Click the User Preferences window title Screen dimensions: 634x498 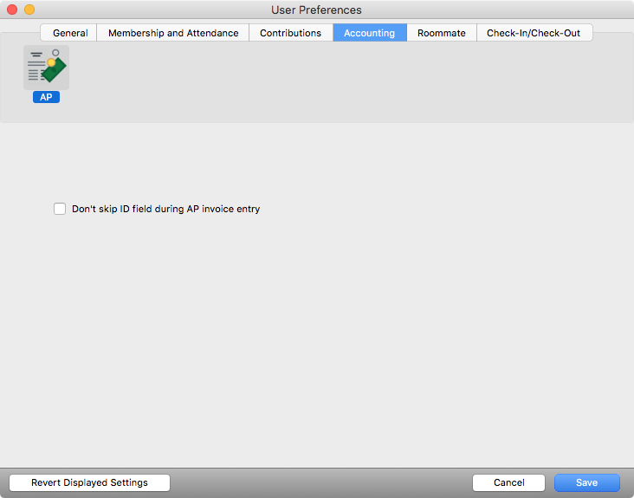click(x=316, y=10)
